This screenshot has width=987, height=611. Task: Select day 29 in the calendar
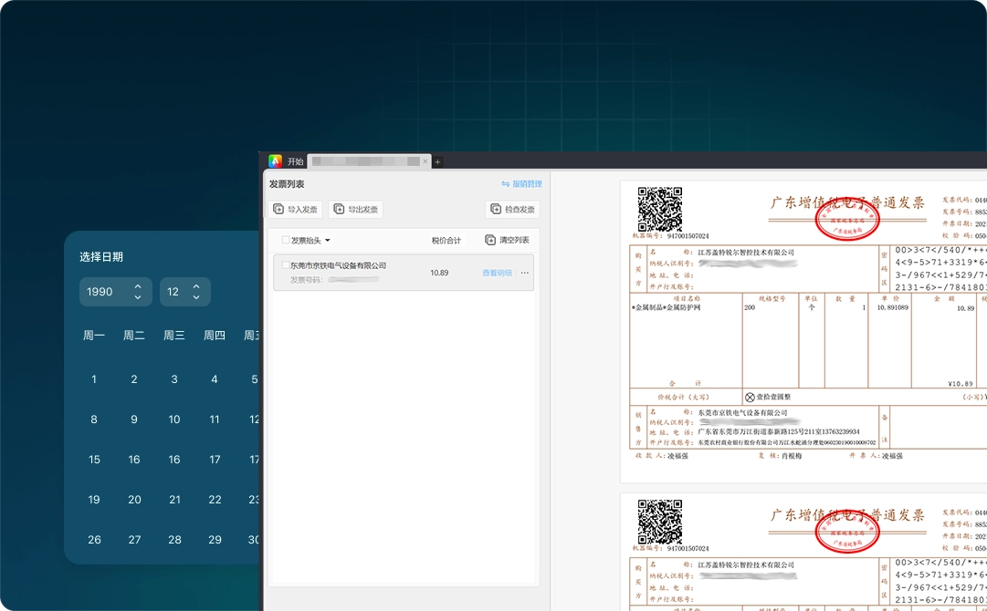coord(215,540)
